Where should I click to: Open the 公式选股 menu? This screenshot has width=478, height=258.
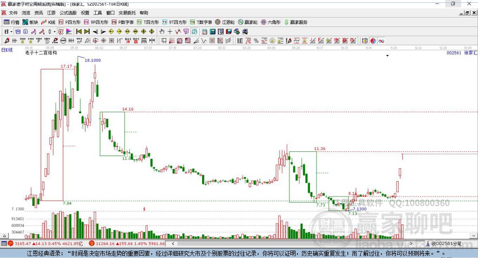(x=68, y=13)
